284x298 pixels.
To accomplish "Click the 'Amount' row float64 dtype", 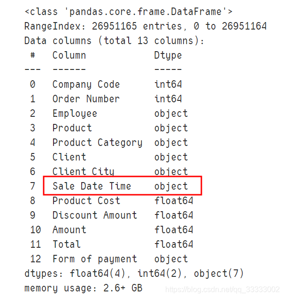I will tap(174, 229).
